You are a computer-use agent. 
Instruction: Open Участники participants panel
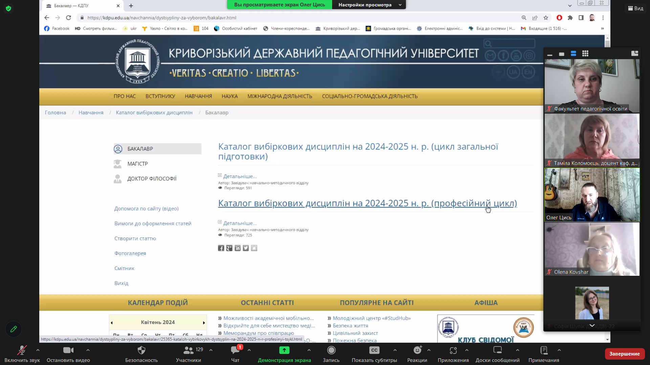[189, 354]
